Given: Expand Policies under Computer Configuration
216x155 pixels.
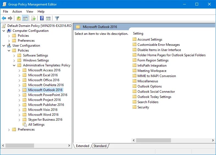Looking at the screenshot, I should coord(9,36).
